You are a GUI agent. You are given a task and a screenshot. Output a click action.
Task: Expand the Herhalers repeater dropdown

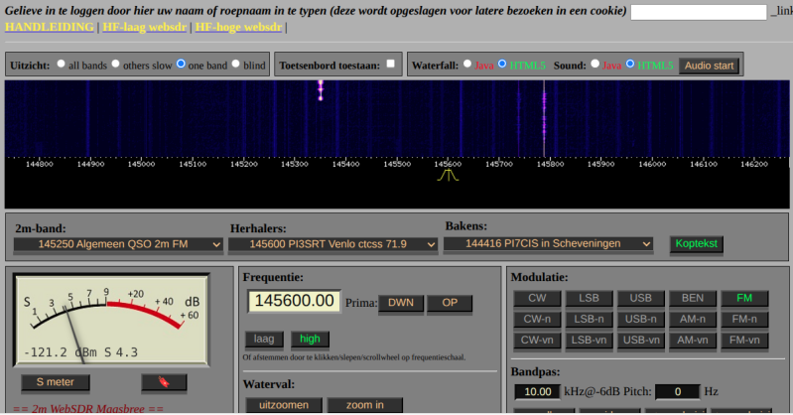pos(332,244)
